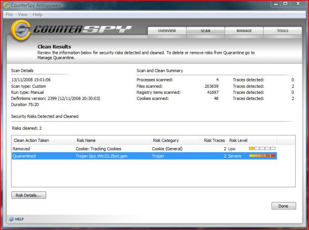Click Scan and Clean Summary heading
Screen dimensions: 309x230
[x=159, y=71]
